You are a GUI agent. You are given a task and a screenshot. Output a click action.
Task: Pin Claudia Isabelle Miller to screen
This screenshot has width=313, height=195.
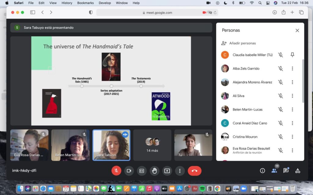[292, 55]
